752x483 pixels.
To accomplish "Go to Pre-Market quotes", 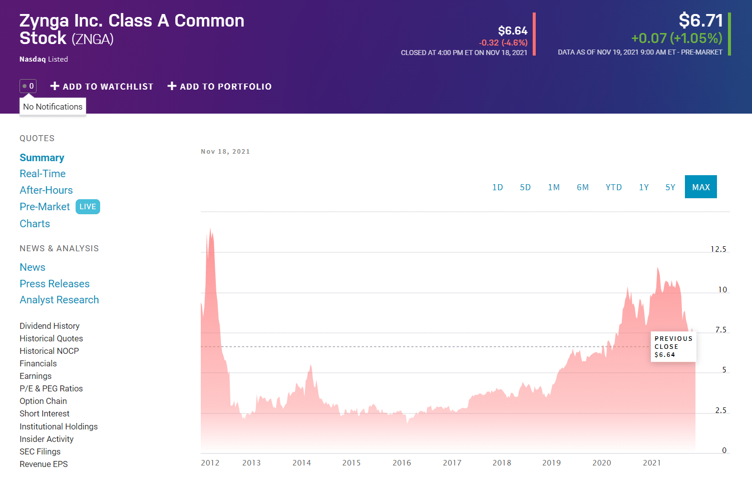I will (x=45, y=207).
